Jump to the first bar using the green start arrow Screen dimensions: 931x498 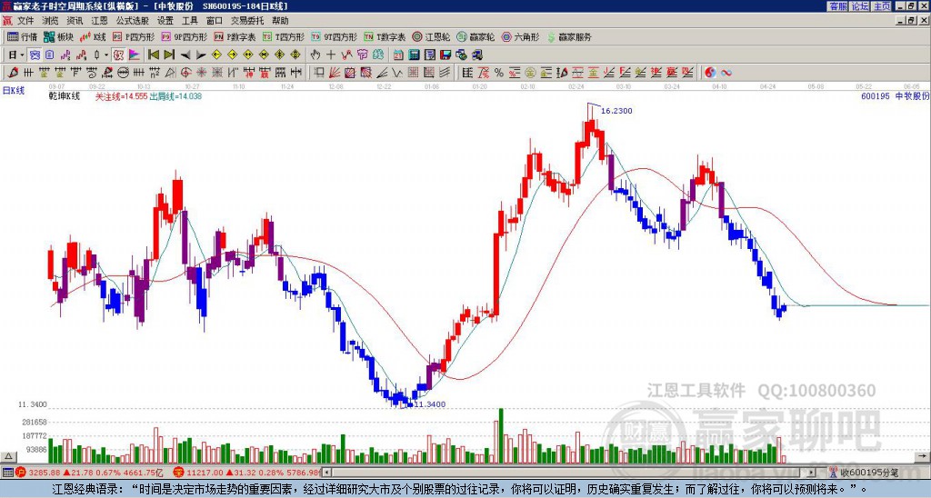pos(154,55)
